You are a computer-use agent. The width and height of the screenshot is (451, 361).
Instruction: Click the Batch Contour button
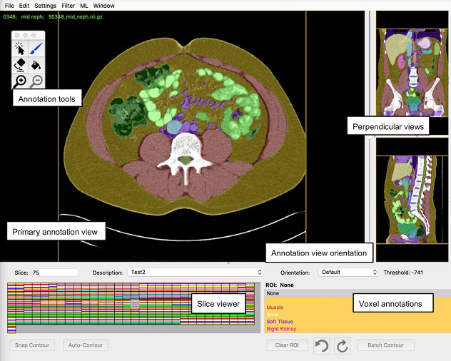tap(385, 345)
